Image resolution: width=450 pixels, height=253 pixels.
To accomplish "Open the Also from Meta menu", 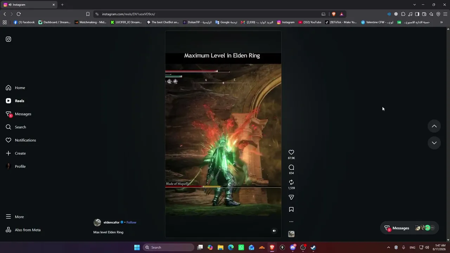I will 23,230.
